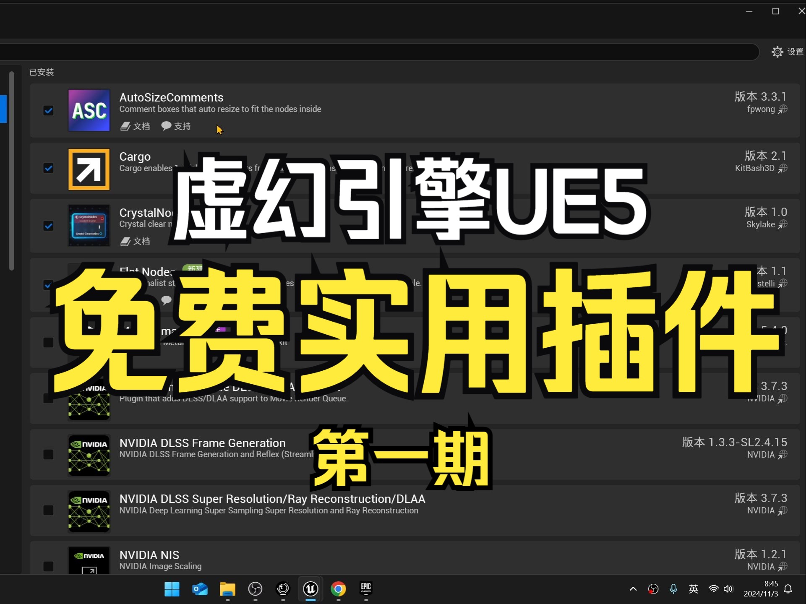Open the AutoSizeComments 文档 documentation link
The image size is (806, 604).
pyautogui.click(x=135, y=126)
